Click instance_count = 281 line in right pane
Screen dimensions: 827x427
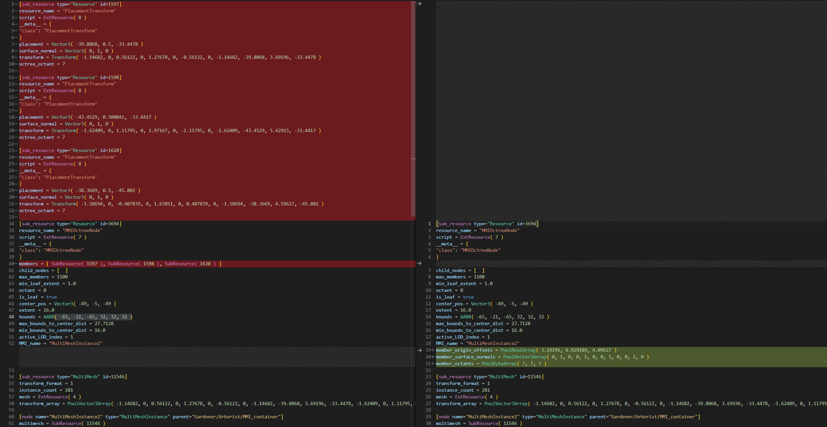coord(463,390)
